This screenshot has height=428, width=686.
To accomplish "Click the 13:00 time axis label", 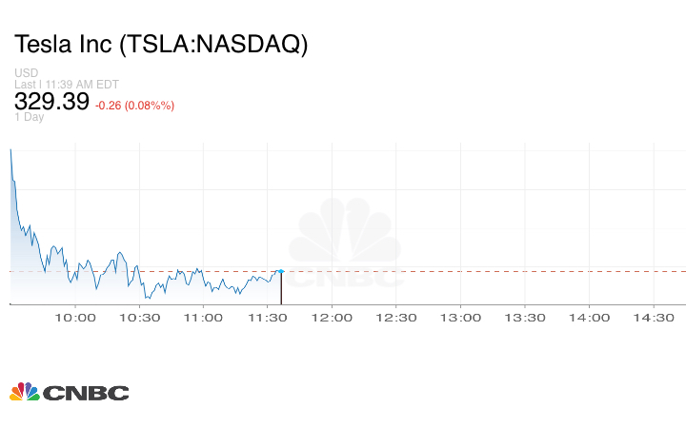I will 461,318.
